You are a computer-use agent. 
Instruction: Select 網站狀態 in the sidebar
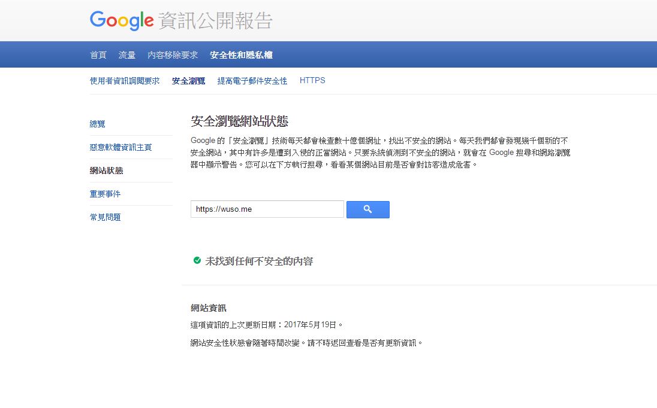click(106, 170)
